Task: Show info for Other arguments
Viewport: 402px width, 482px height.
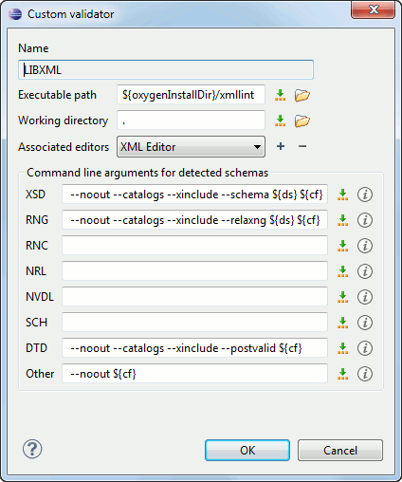Action: 365,374
